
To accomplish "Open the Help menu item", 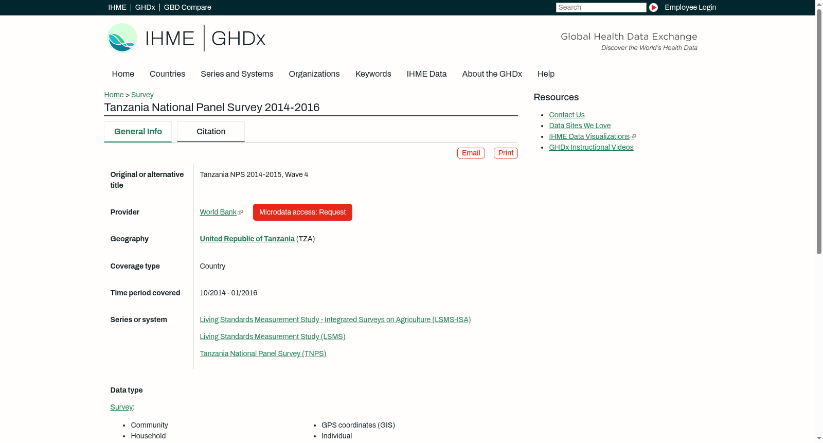I will coord(546,74).
